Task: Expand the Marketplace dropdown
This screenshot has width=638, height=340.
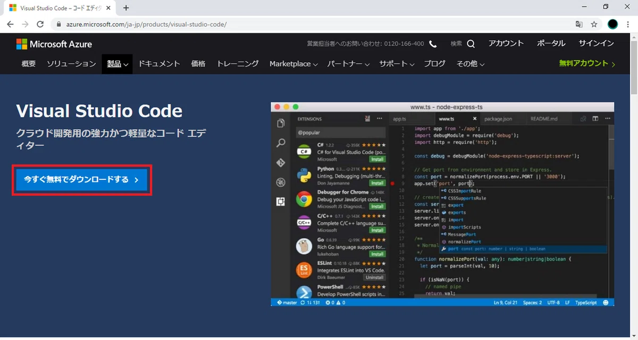Action: pos(293,64)
